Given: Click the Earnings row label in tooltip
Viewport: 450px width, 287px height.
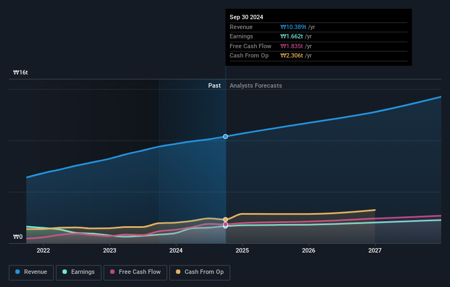Looking at the screenshot, I should tap(241, 36).
